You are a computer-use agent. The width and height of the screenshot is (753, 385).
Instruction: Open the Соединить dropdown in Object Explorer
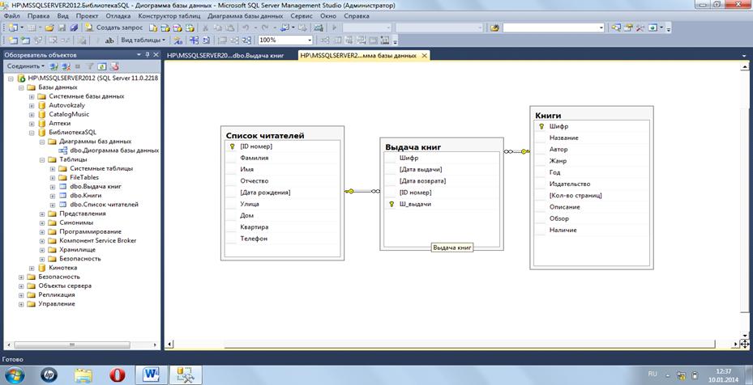pyautogui.click(x=25, y=66)
